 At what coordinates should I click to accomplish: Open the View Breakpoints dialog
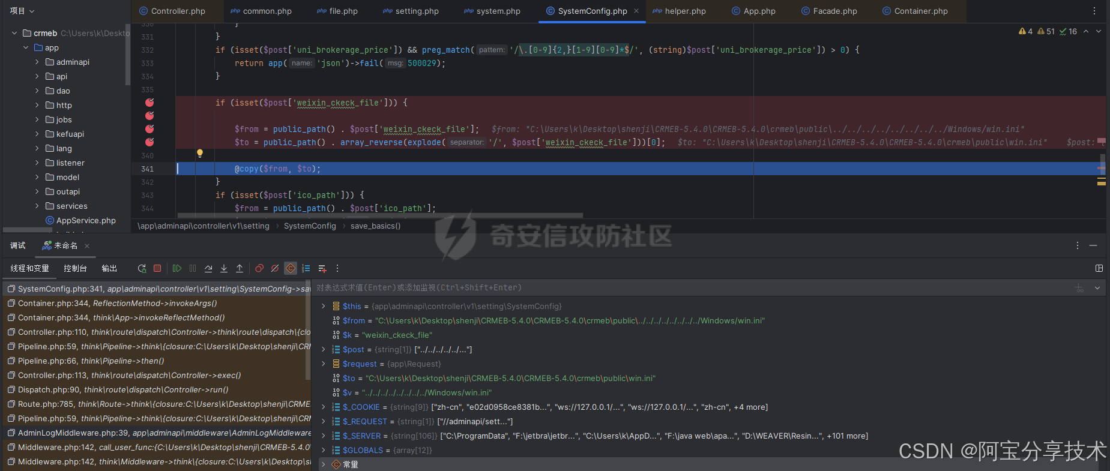(259, 268)
